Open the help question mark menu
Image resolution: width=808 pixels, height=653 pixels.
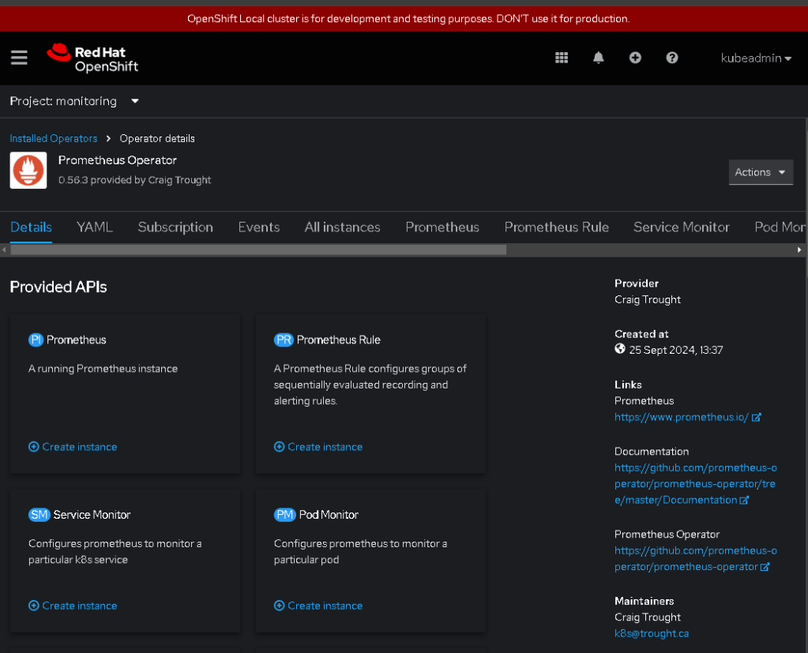coord(671,58)
